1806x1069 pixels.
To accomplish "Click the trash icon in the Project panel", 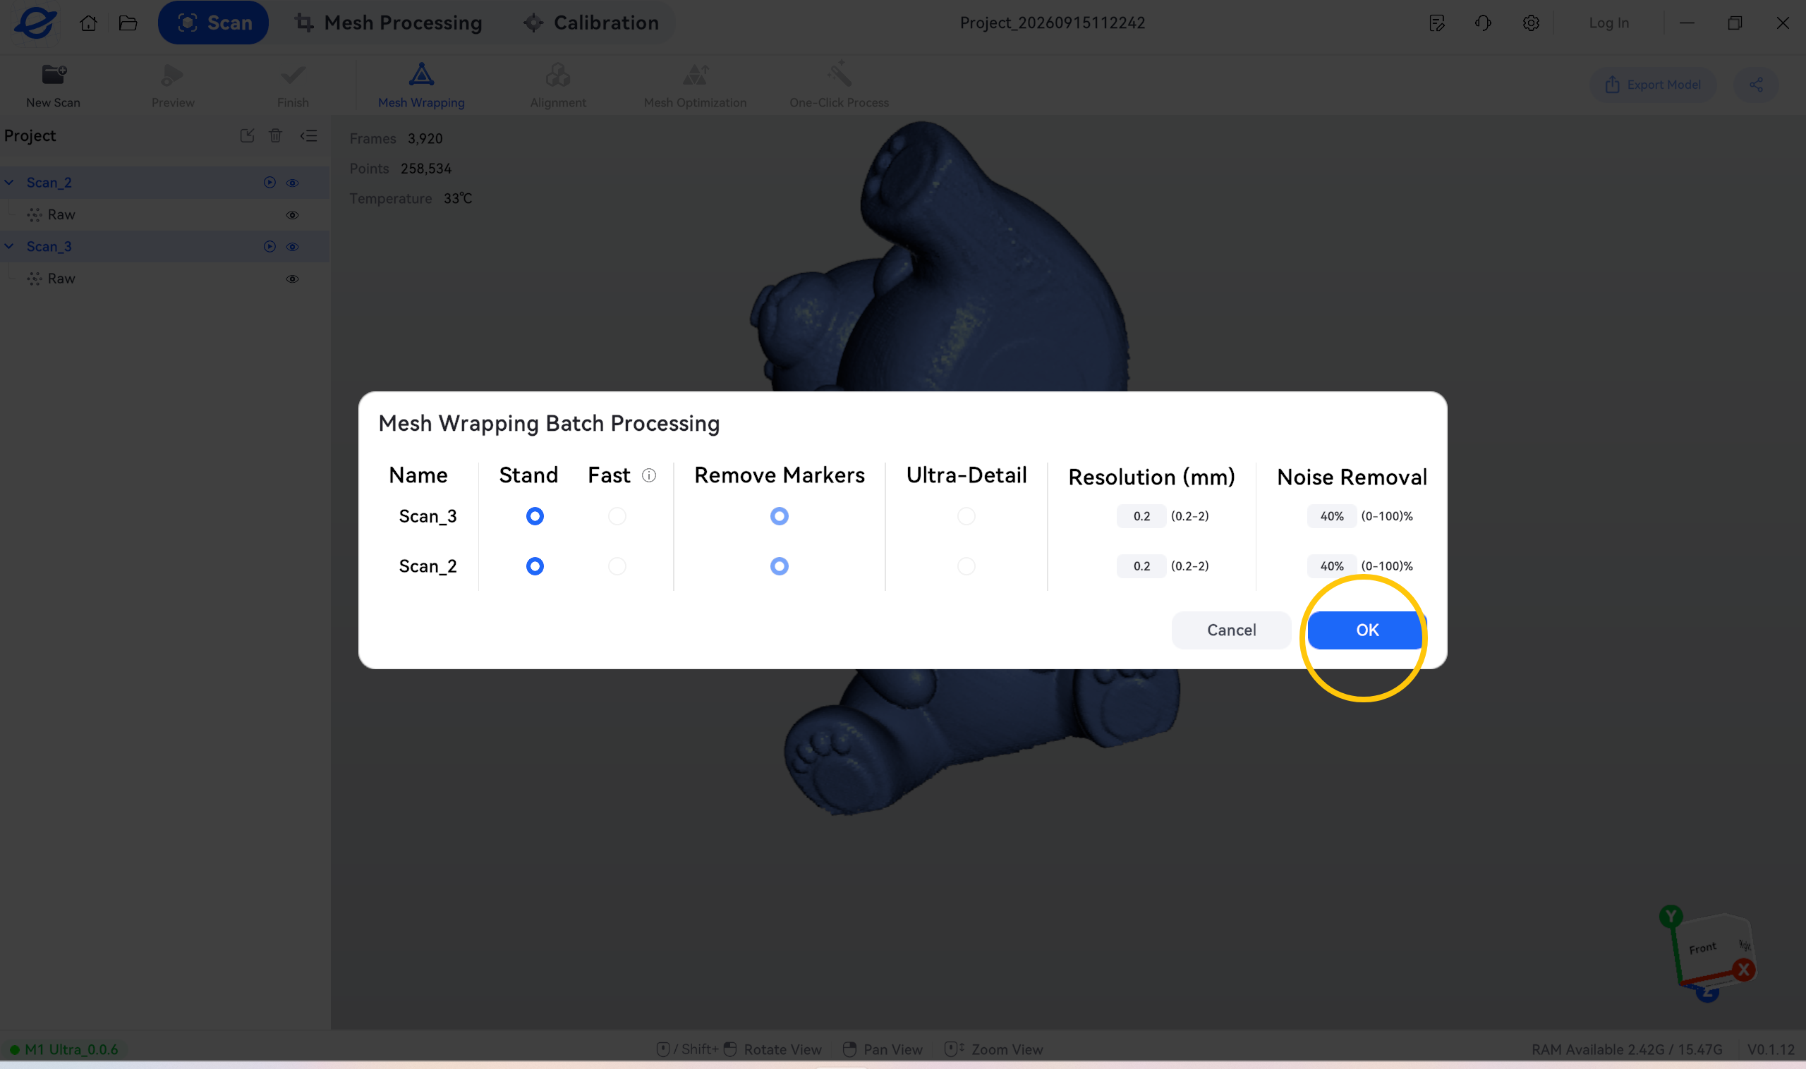I will (x=275, y=135).
